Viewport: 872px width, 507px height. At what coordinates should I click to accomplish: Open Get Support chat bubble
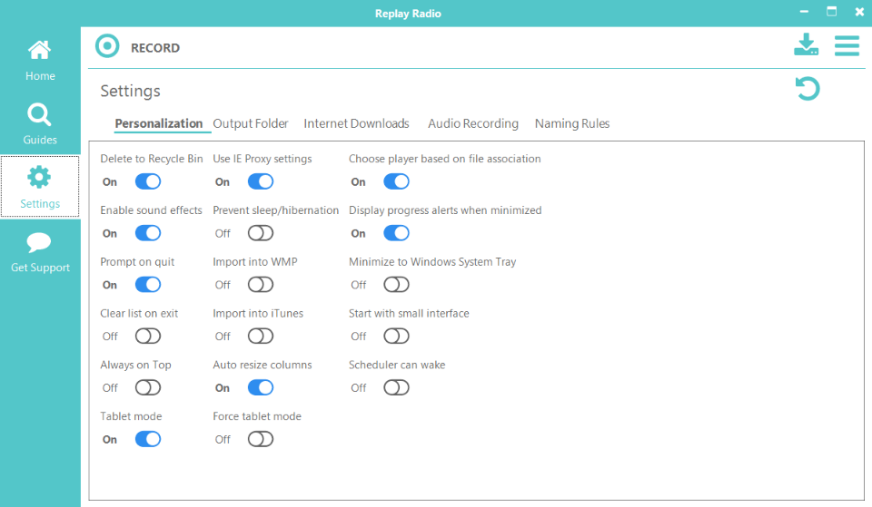[39, 243]
